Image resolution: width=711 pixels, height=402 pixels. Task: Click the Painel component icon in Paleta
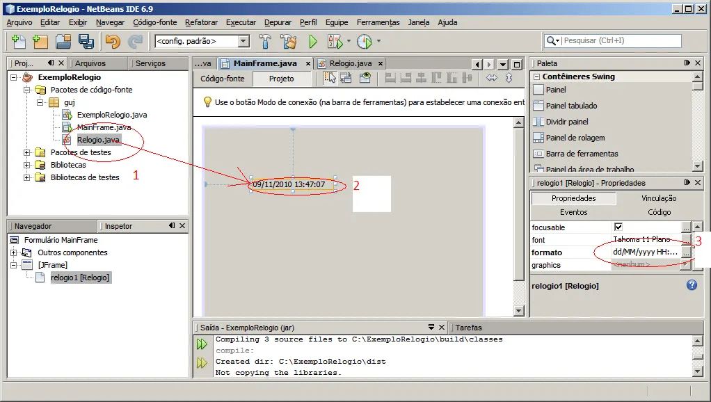pyautogui.click(x=538, y=90)
